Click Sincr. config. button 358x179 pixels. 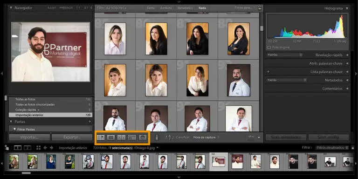[x=329, y=138]
